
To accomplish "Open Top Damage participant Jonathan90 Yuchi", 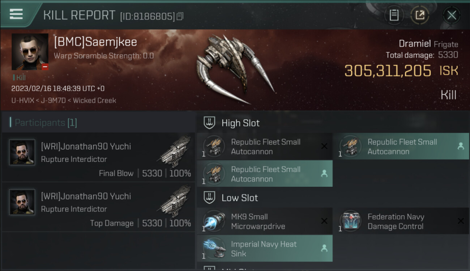I will click(x=98, y=207).
